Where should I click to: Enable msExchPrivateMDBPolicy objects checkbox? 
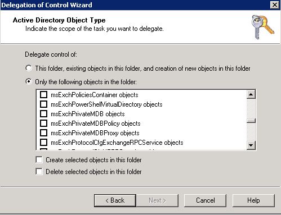43,123
